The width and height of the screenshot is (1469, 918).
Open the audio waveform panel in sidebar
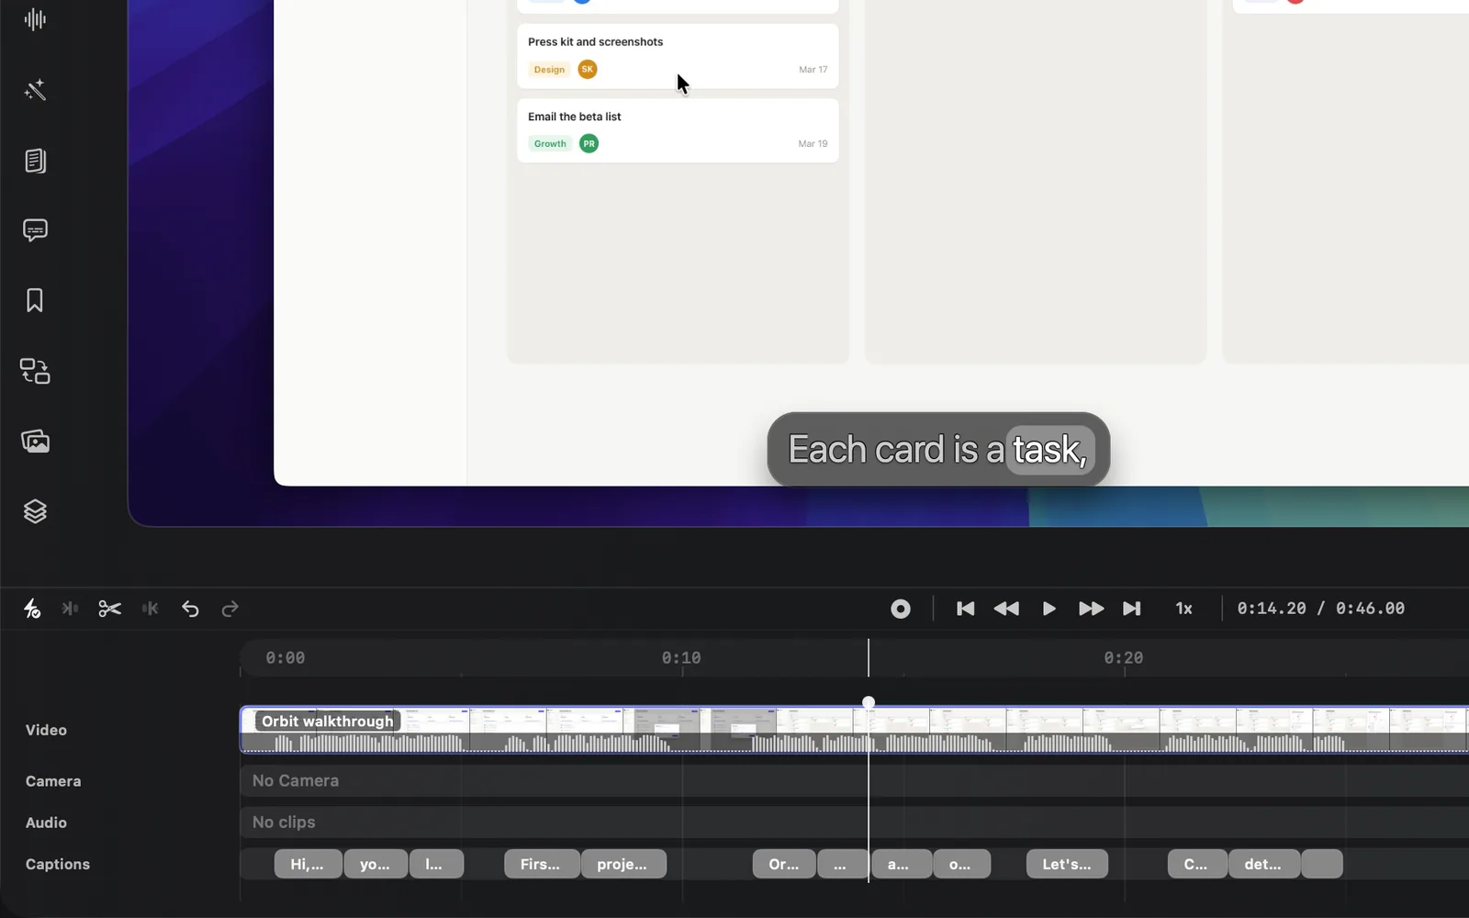(35, 19)
